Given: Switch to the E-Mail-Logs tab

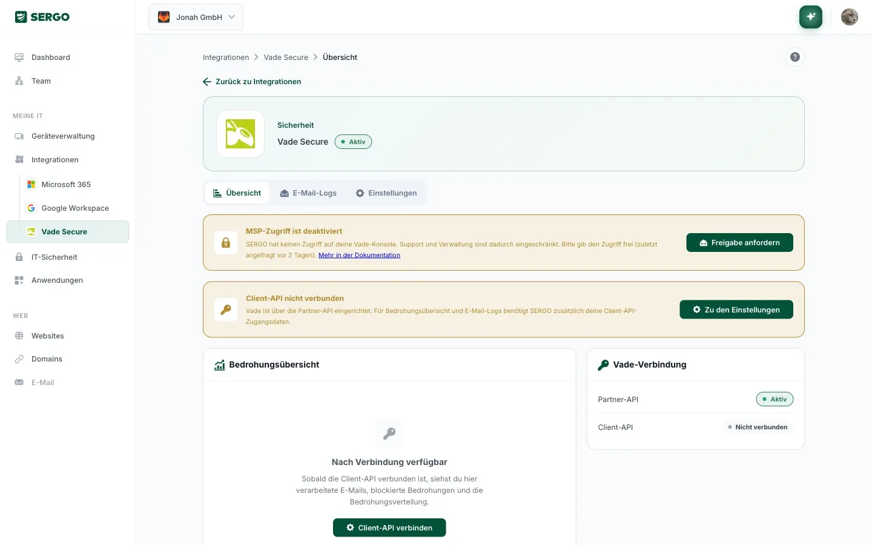Looking at the screenshot, I should (308, 193).
